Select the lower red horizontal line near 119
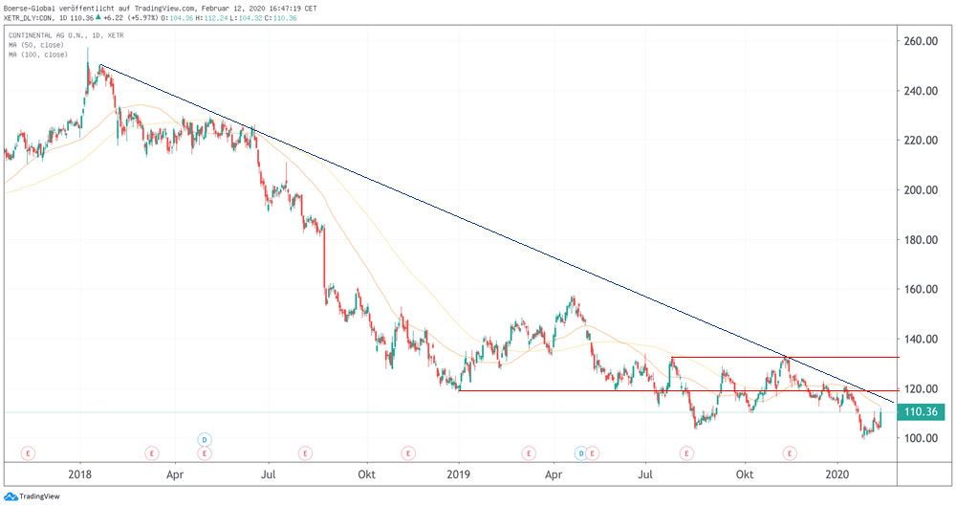 tap(678, 390)
